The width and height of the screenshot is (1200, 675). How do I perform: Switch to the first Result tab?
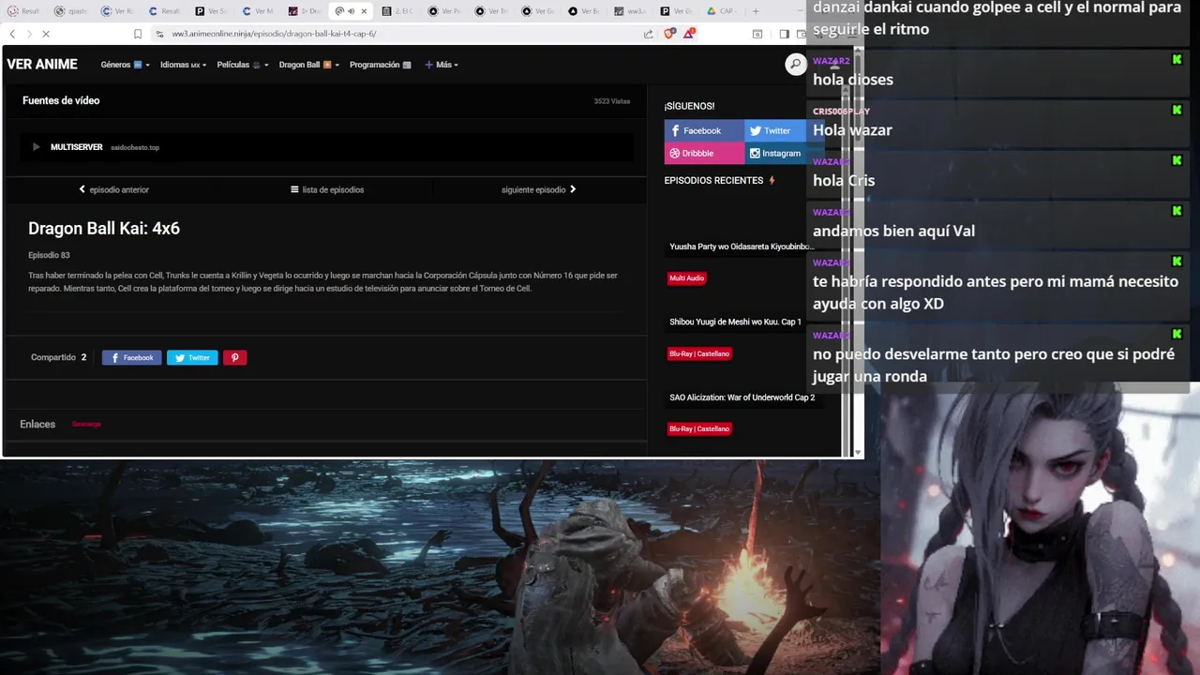click(25, 11)
